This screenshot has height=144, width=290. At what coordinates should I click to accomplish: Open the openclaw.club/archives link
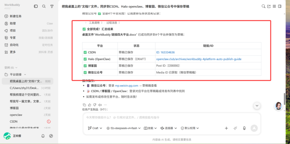coord(199,59)
